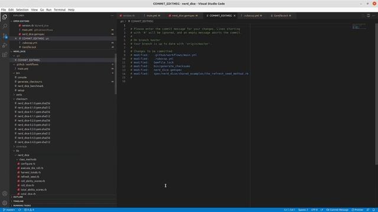Image resolution: width=378 pixels, height=212 pixels.
Task: Switch to the Gemfile.lock editor tab
Action: [281, 16]
